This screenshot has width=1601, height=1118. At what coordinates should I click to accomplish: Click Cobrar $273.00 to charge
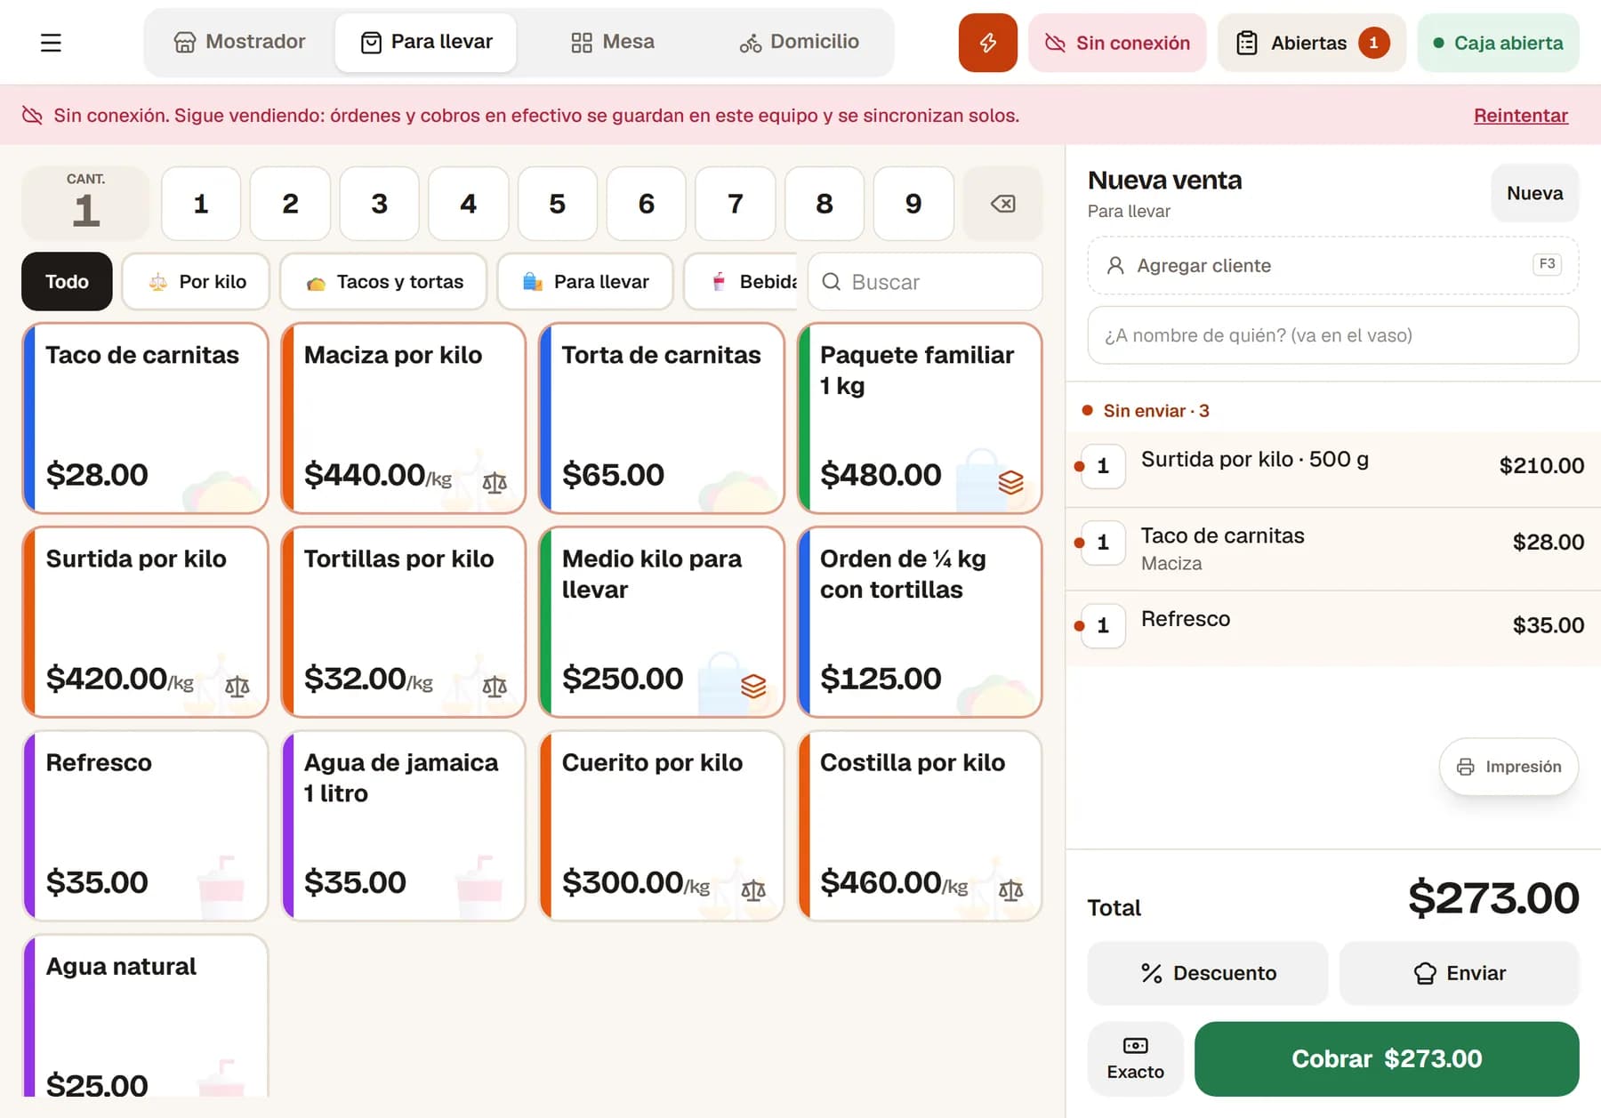pos(1387,1058)
